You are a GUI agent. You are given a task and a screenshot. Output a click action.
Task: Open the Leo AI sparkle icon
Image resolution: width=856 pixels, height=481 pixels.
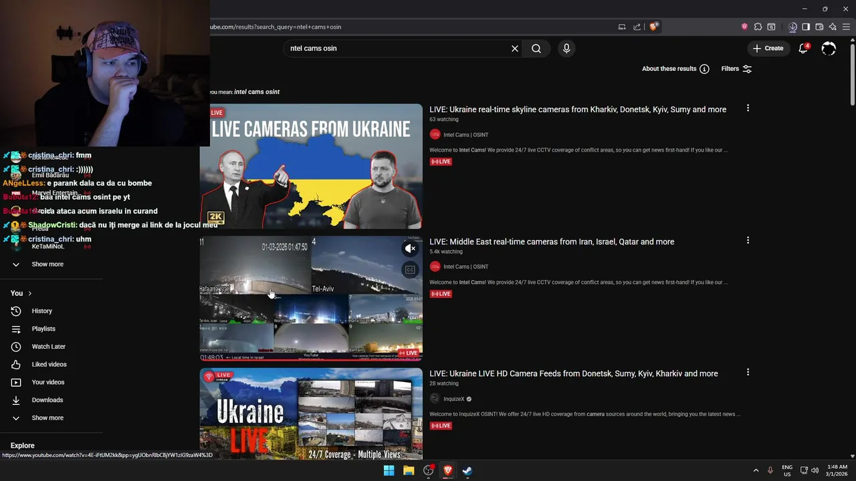[833, 27]
